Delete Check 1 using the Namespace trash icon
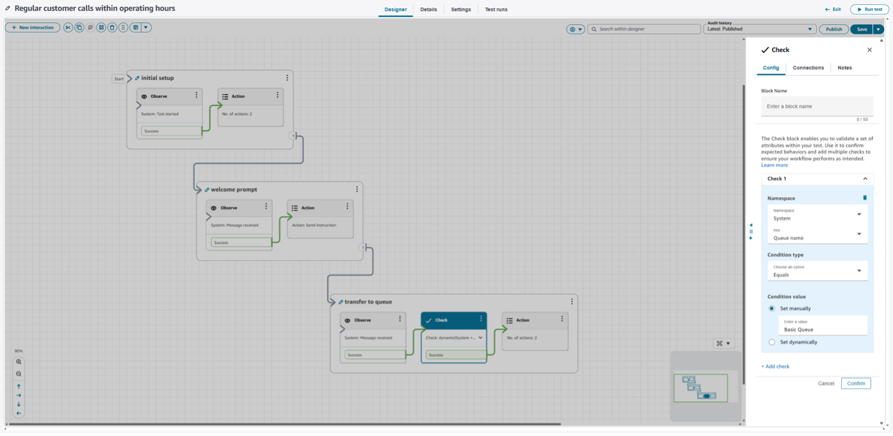The height and width of the screenshot is (436, 893). point(865,198)
